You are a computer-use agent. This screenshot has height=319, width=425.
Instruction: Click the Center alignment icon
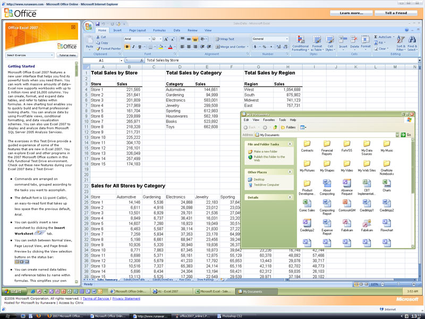[x=189, y=47]
